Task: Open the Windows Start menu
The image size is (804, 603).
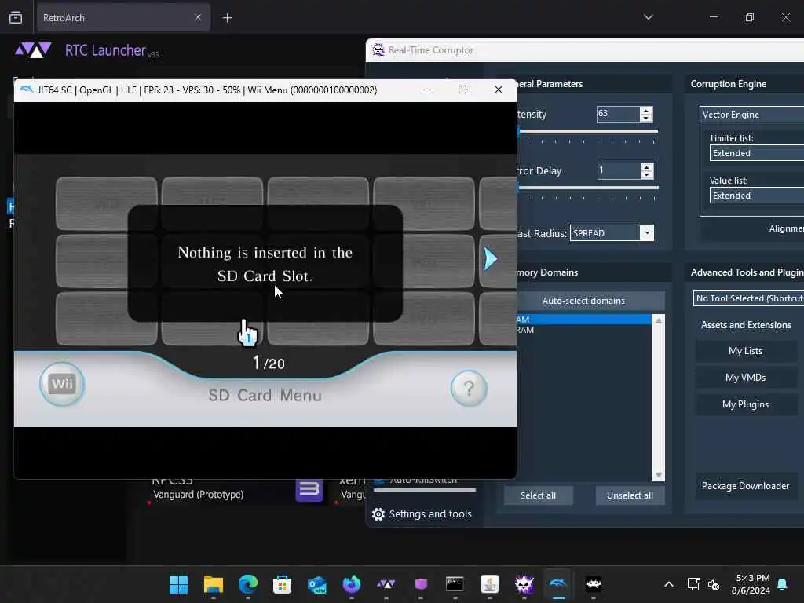Action: click(x=178, y=584)
